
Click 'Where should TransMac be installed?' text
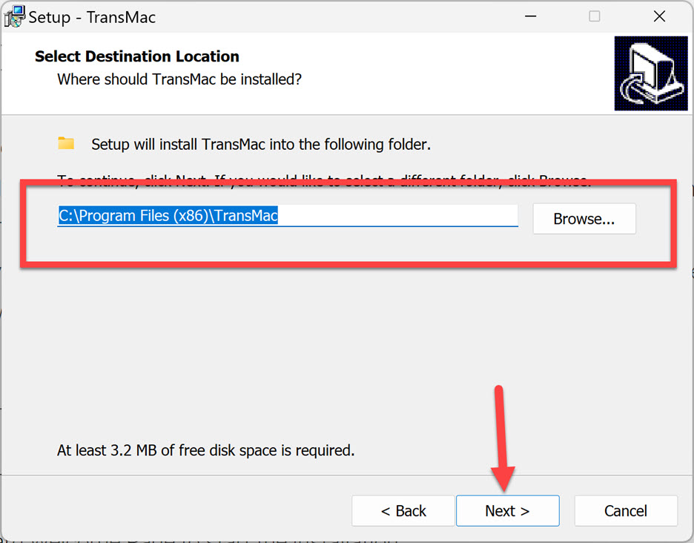point(179,79)
